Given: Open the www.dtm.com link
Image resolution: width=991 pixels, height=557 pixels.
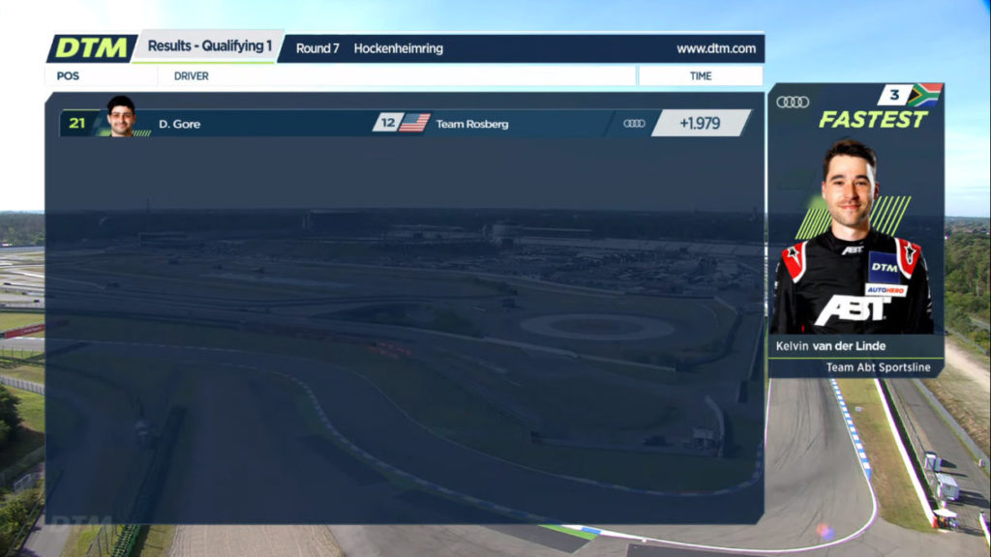Looking at the screenshot, I should pos(716,48).
